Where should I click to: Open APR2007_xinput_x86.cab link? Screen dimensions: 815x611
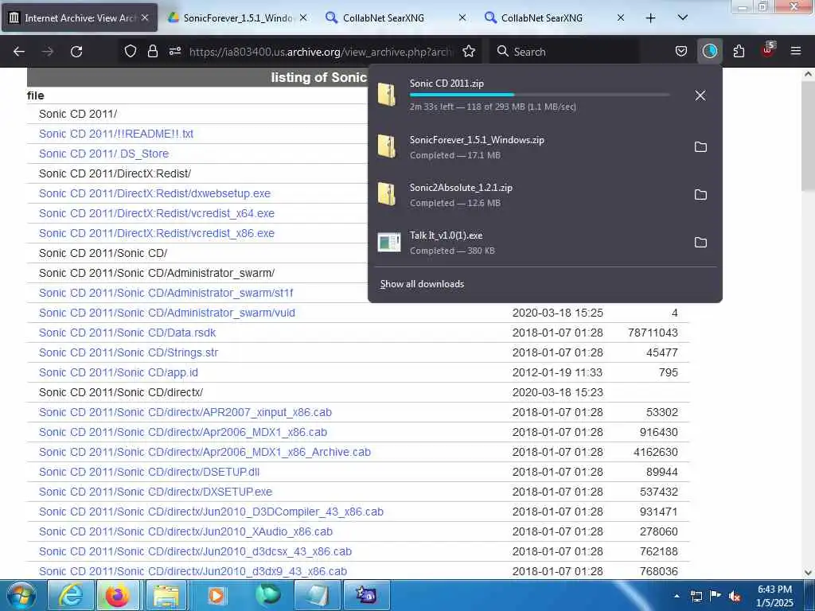pos(185,413)
